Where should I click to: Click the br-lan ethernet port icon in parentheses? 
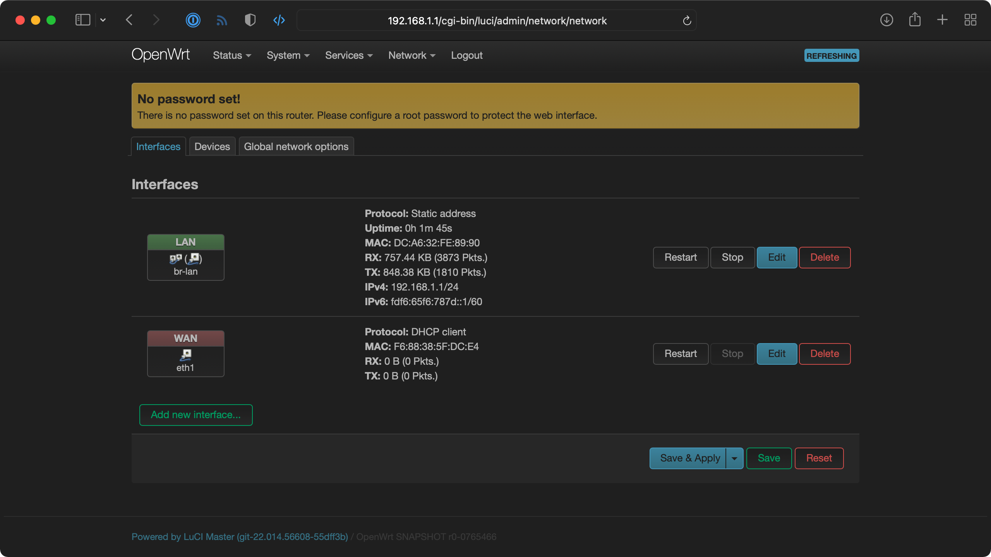pos(194,258)
